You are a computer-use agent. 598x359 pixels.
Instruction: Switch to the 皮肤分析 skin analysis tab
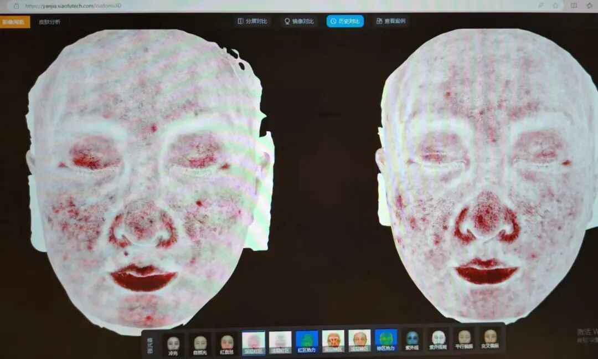(x=50, y=22)
